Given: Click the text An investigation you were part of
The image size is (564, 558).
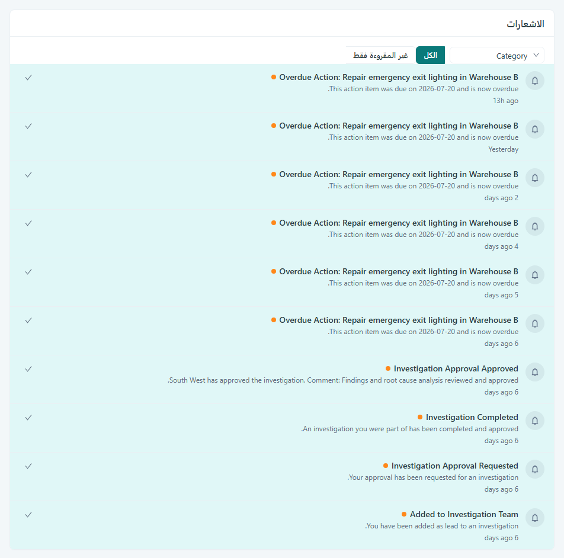Looking at the screenshot, I should click(410, 429).
